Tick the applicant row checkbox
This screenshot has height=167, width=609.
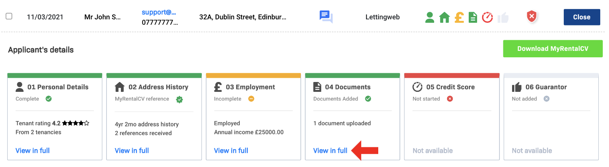click(9, 16)
